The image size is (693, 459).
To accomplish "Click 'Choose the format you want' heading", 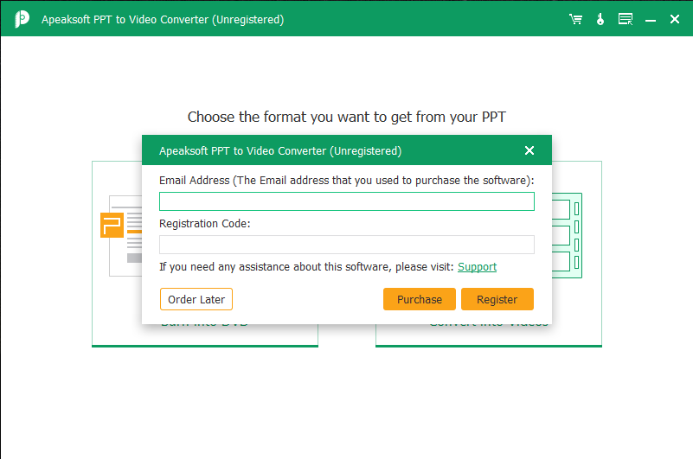I will click(x=346, y=117).
